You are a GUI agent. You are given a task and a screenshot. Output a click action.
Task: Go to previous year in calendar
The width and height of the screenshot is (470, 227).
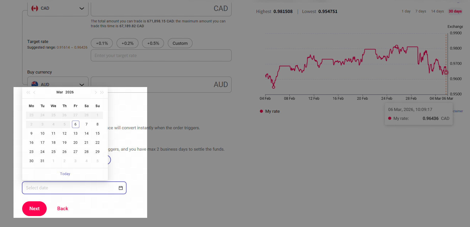pyautogui.click(x=28, y=92)
